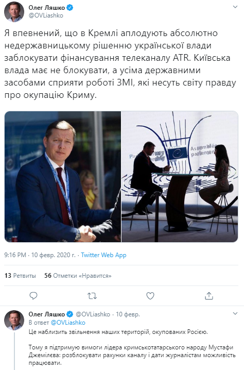This screenshot has height=370, width=244.
Task: Click the top @OVLiashko handle
Action: point(46,15)
